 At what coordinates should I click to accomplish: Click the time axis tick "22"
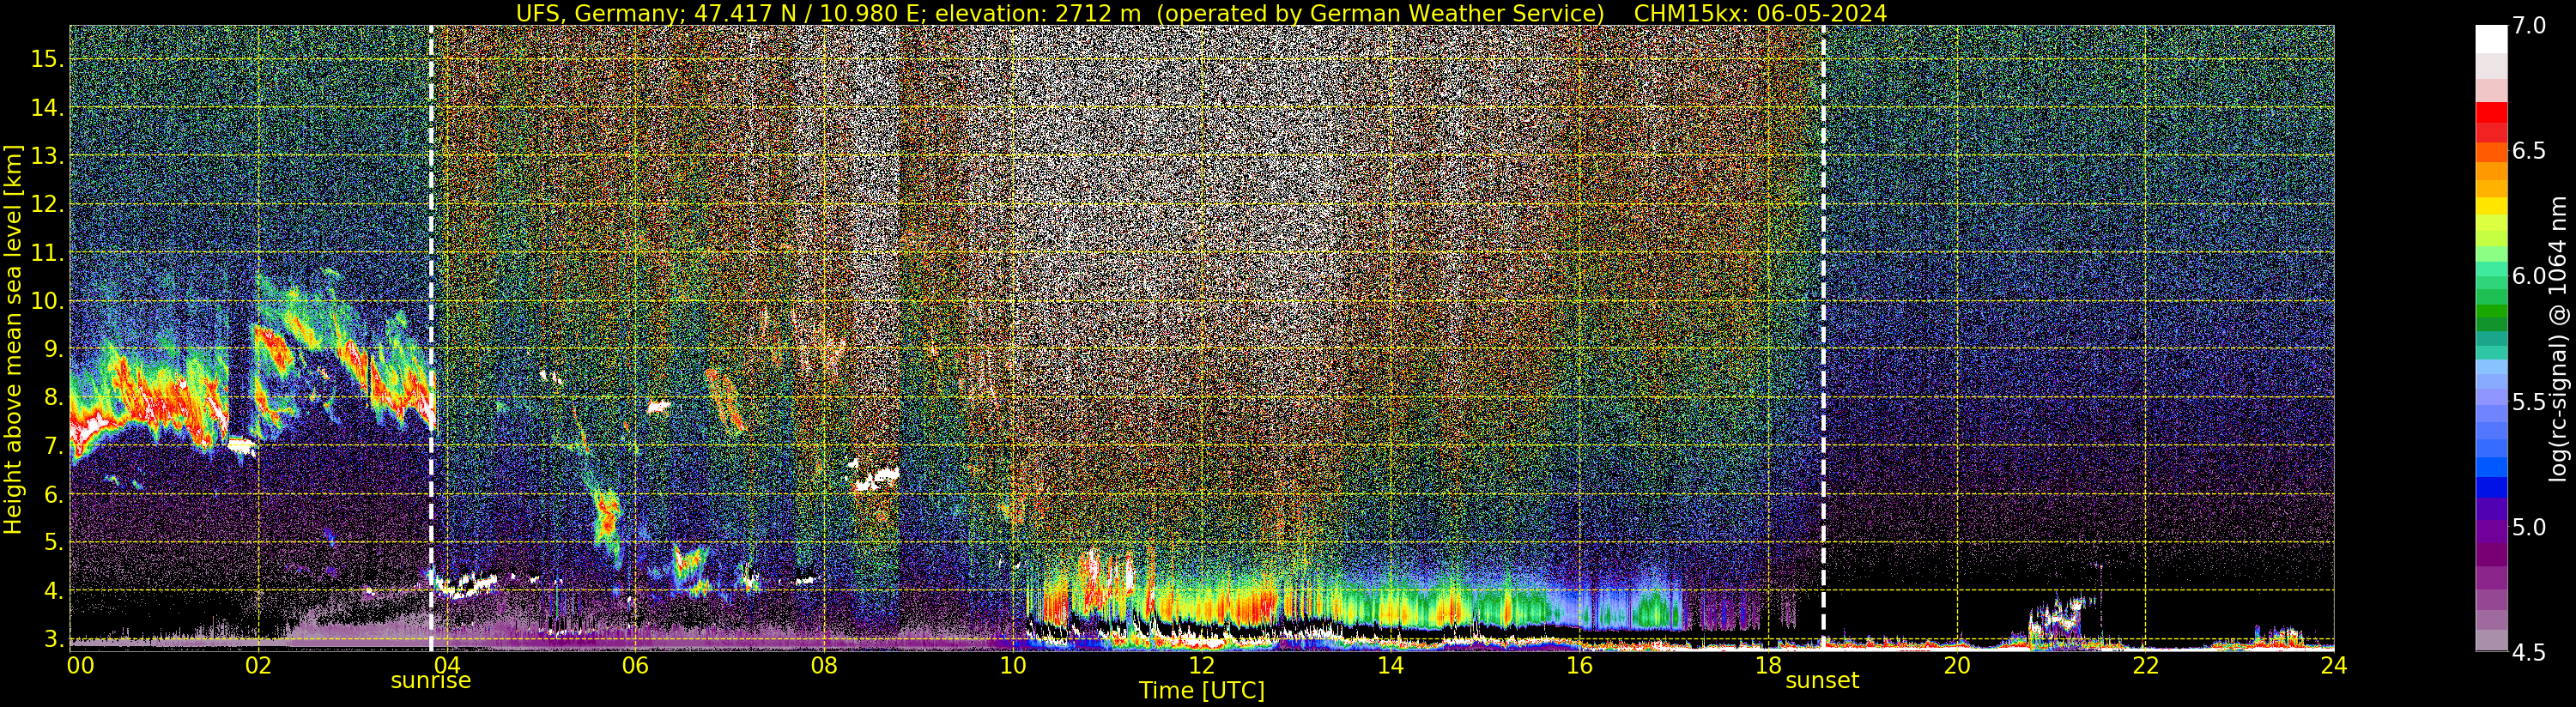click(2145, 666)
